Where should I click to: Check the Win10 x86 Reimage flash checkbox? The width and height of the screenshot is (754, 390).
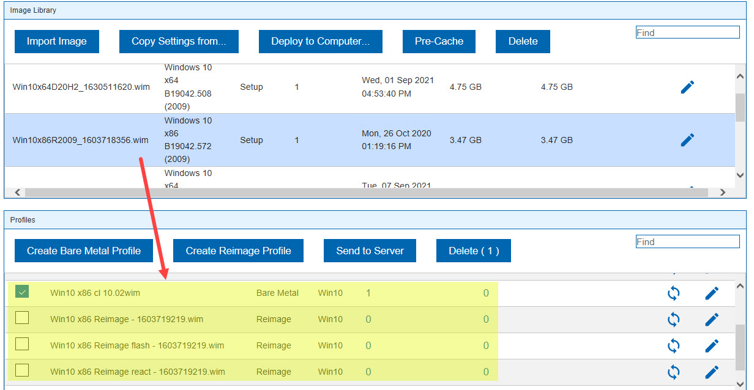click(x=22, y=344)
